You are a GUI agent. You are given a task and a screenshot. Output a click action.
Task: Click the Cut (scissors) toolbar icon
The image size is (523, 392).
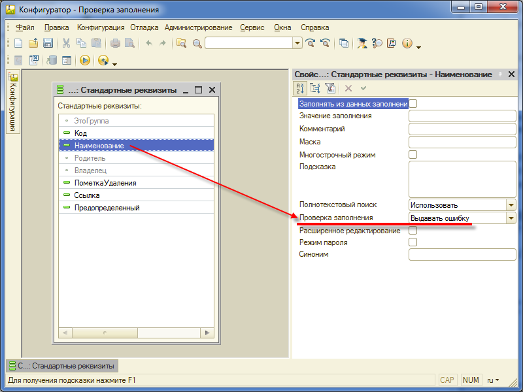point(66,43)
